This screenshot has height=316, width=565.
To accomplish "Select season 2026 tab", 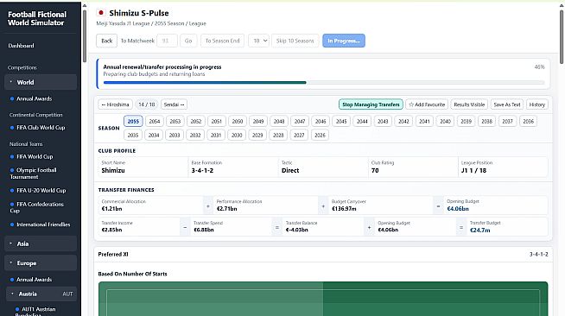I will pos(320,135).
